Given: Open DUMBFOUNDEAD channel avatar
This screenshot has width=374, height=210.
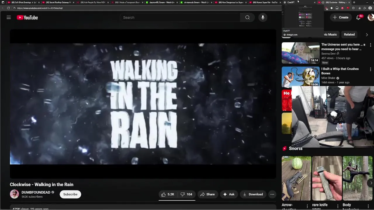Looking at the screenshot, I should (14, 194).
